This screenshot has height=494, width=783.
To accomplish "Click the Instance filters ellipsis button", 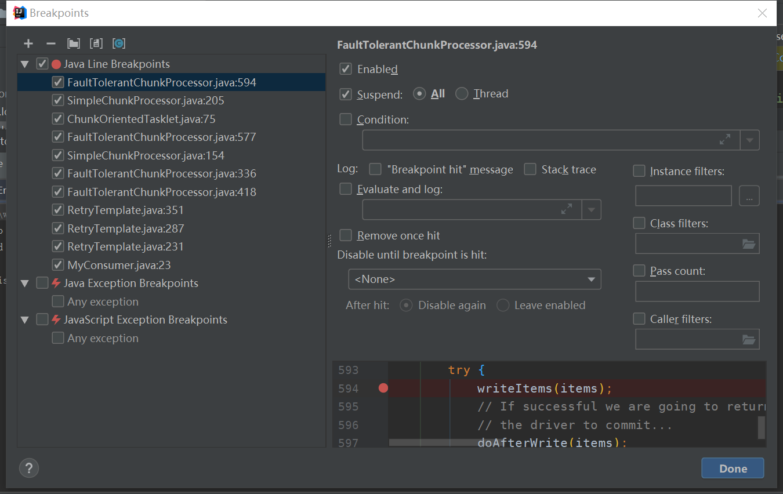I will point(749,197).
